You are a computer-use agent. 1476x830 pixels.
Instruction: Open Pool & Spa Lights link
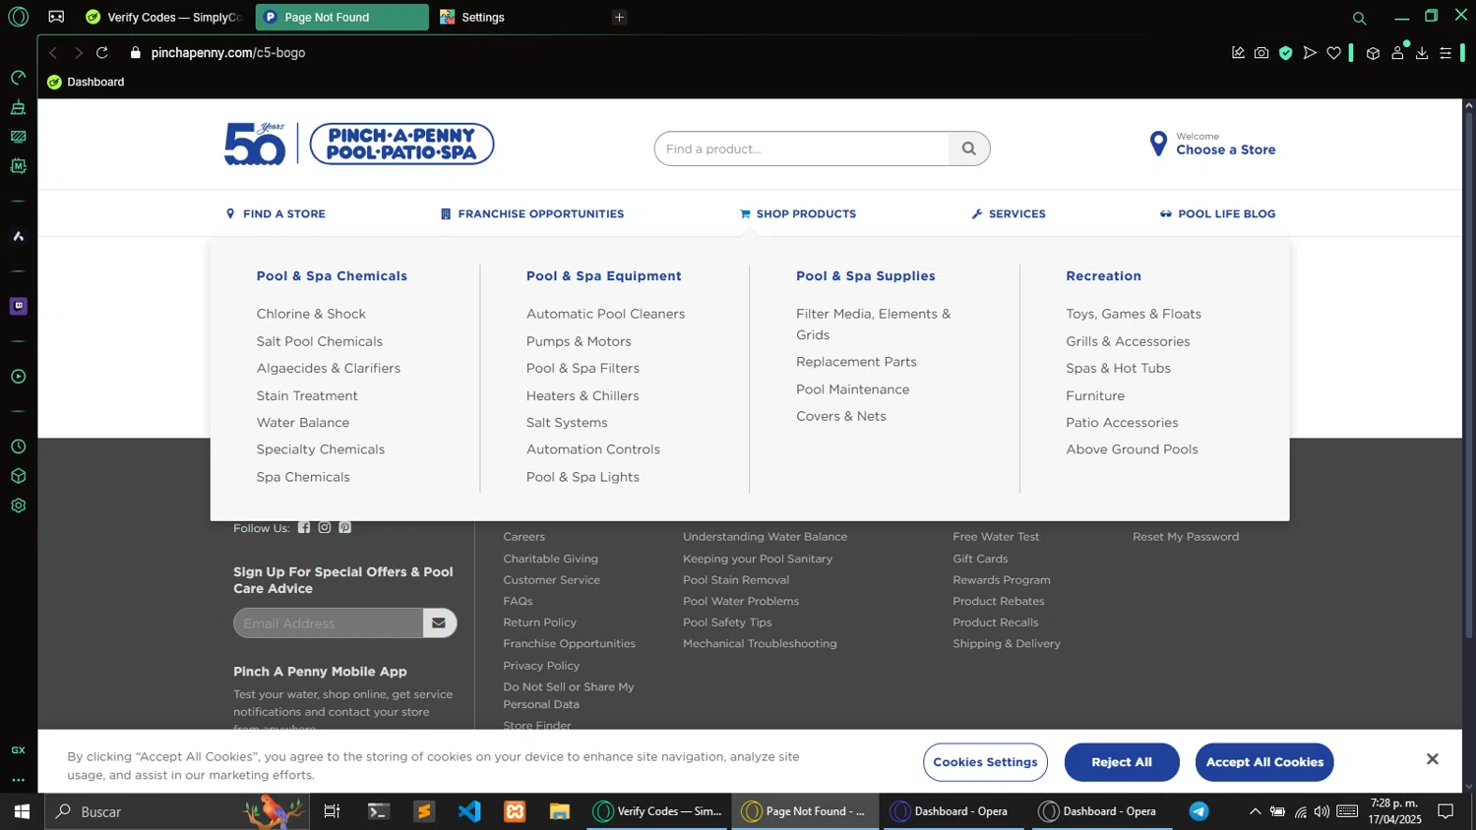tap(583, 477)
